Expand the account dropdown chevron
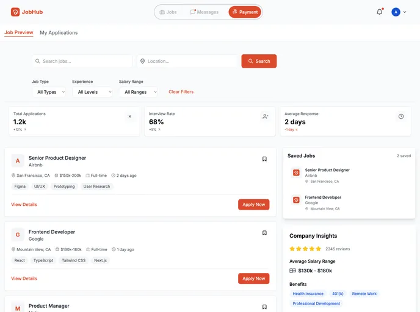This screenshot has height=312, width=420. [405, 12]
